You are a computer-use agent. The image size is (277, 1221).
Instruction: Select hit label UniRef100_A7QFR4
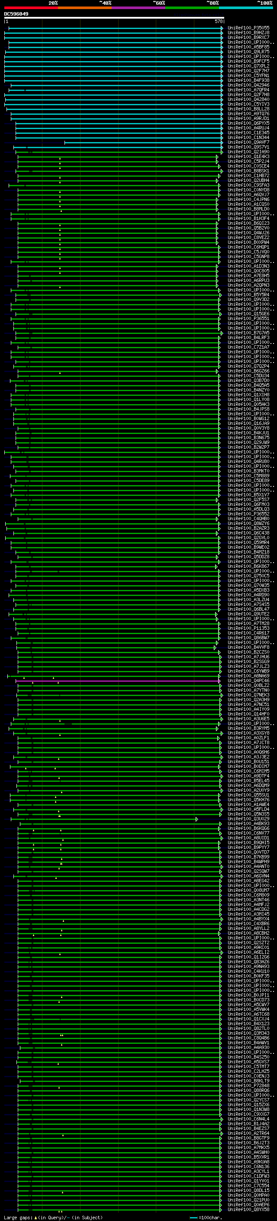248,90
